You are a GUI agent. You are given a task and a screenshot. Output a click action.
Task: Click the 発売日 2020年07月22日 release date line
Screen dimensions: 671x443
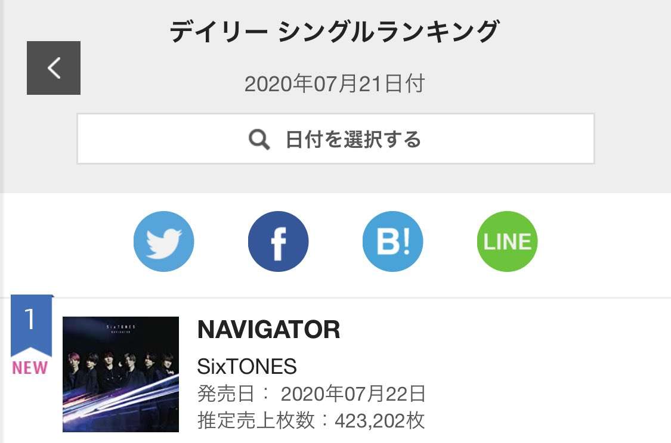tap(311, 394)
